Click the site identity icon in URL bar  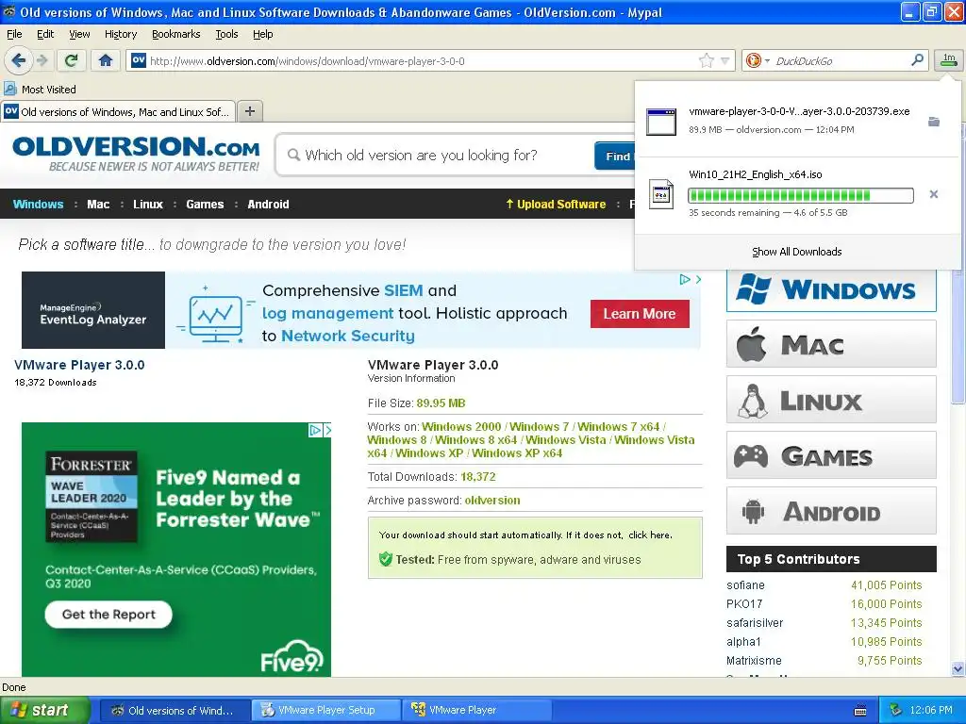click(139, 60)
